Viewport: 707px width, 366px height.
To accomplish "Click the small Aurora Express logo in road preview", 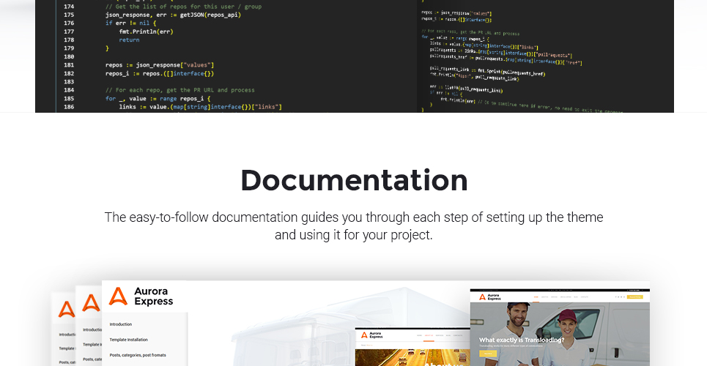I will pyautogui.click(x=372, y=335).
